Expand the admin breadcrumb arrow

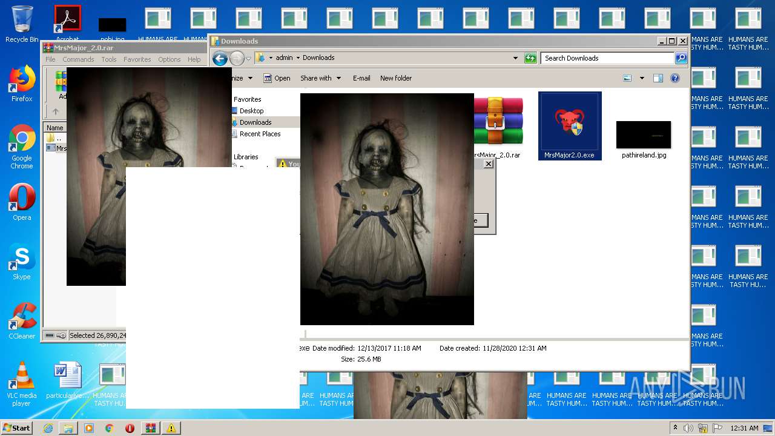tap(298, 58)
